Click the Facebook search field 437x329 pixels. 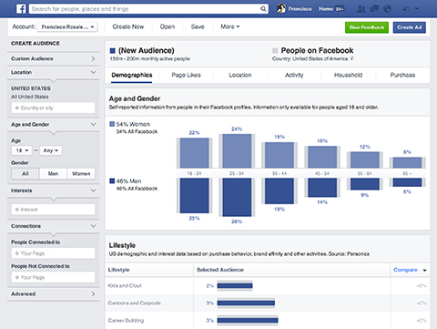click(x=145, y=9)
